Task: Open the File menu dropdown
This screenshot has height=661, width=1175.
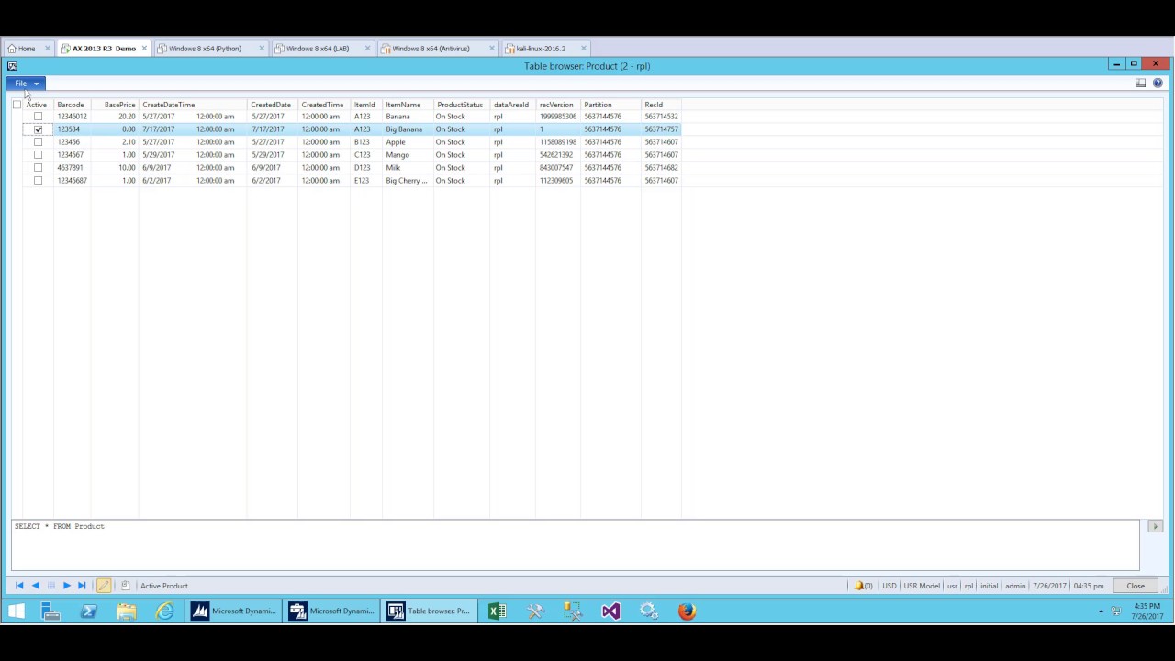Action: [25, 84]
